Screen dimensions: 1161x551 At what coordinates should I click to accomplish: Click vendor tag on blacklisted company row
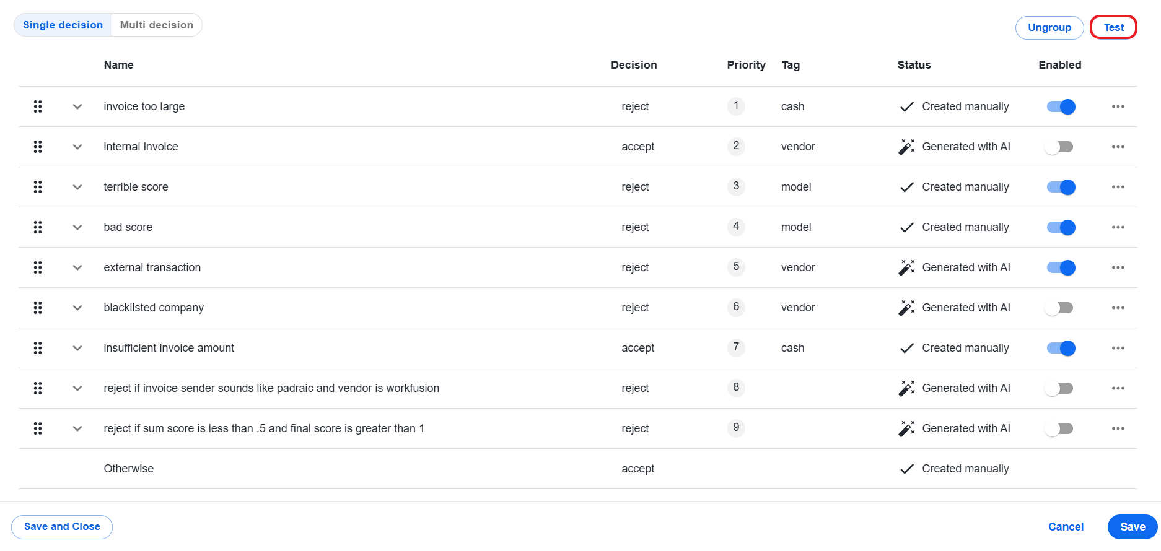tap(798, 308)
